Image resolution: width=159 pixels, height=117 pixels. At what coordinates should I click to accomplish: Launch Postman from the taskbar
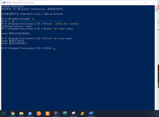tap(39, 114)
